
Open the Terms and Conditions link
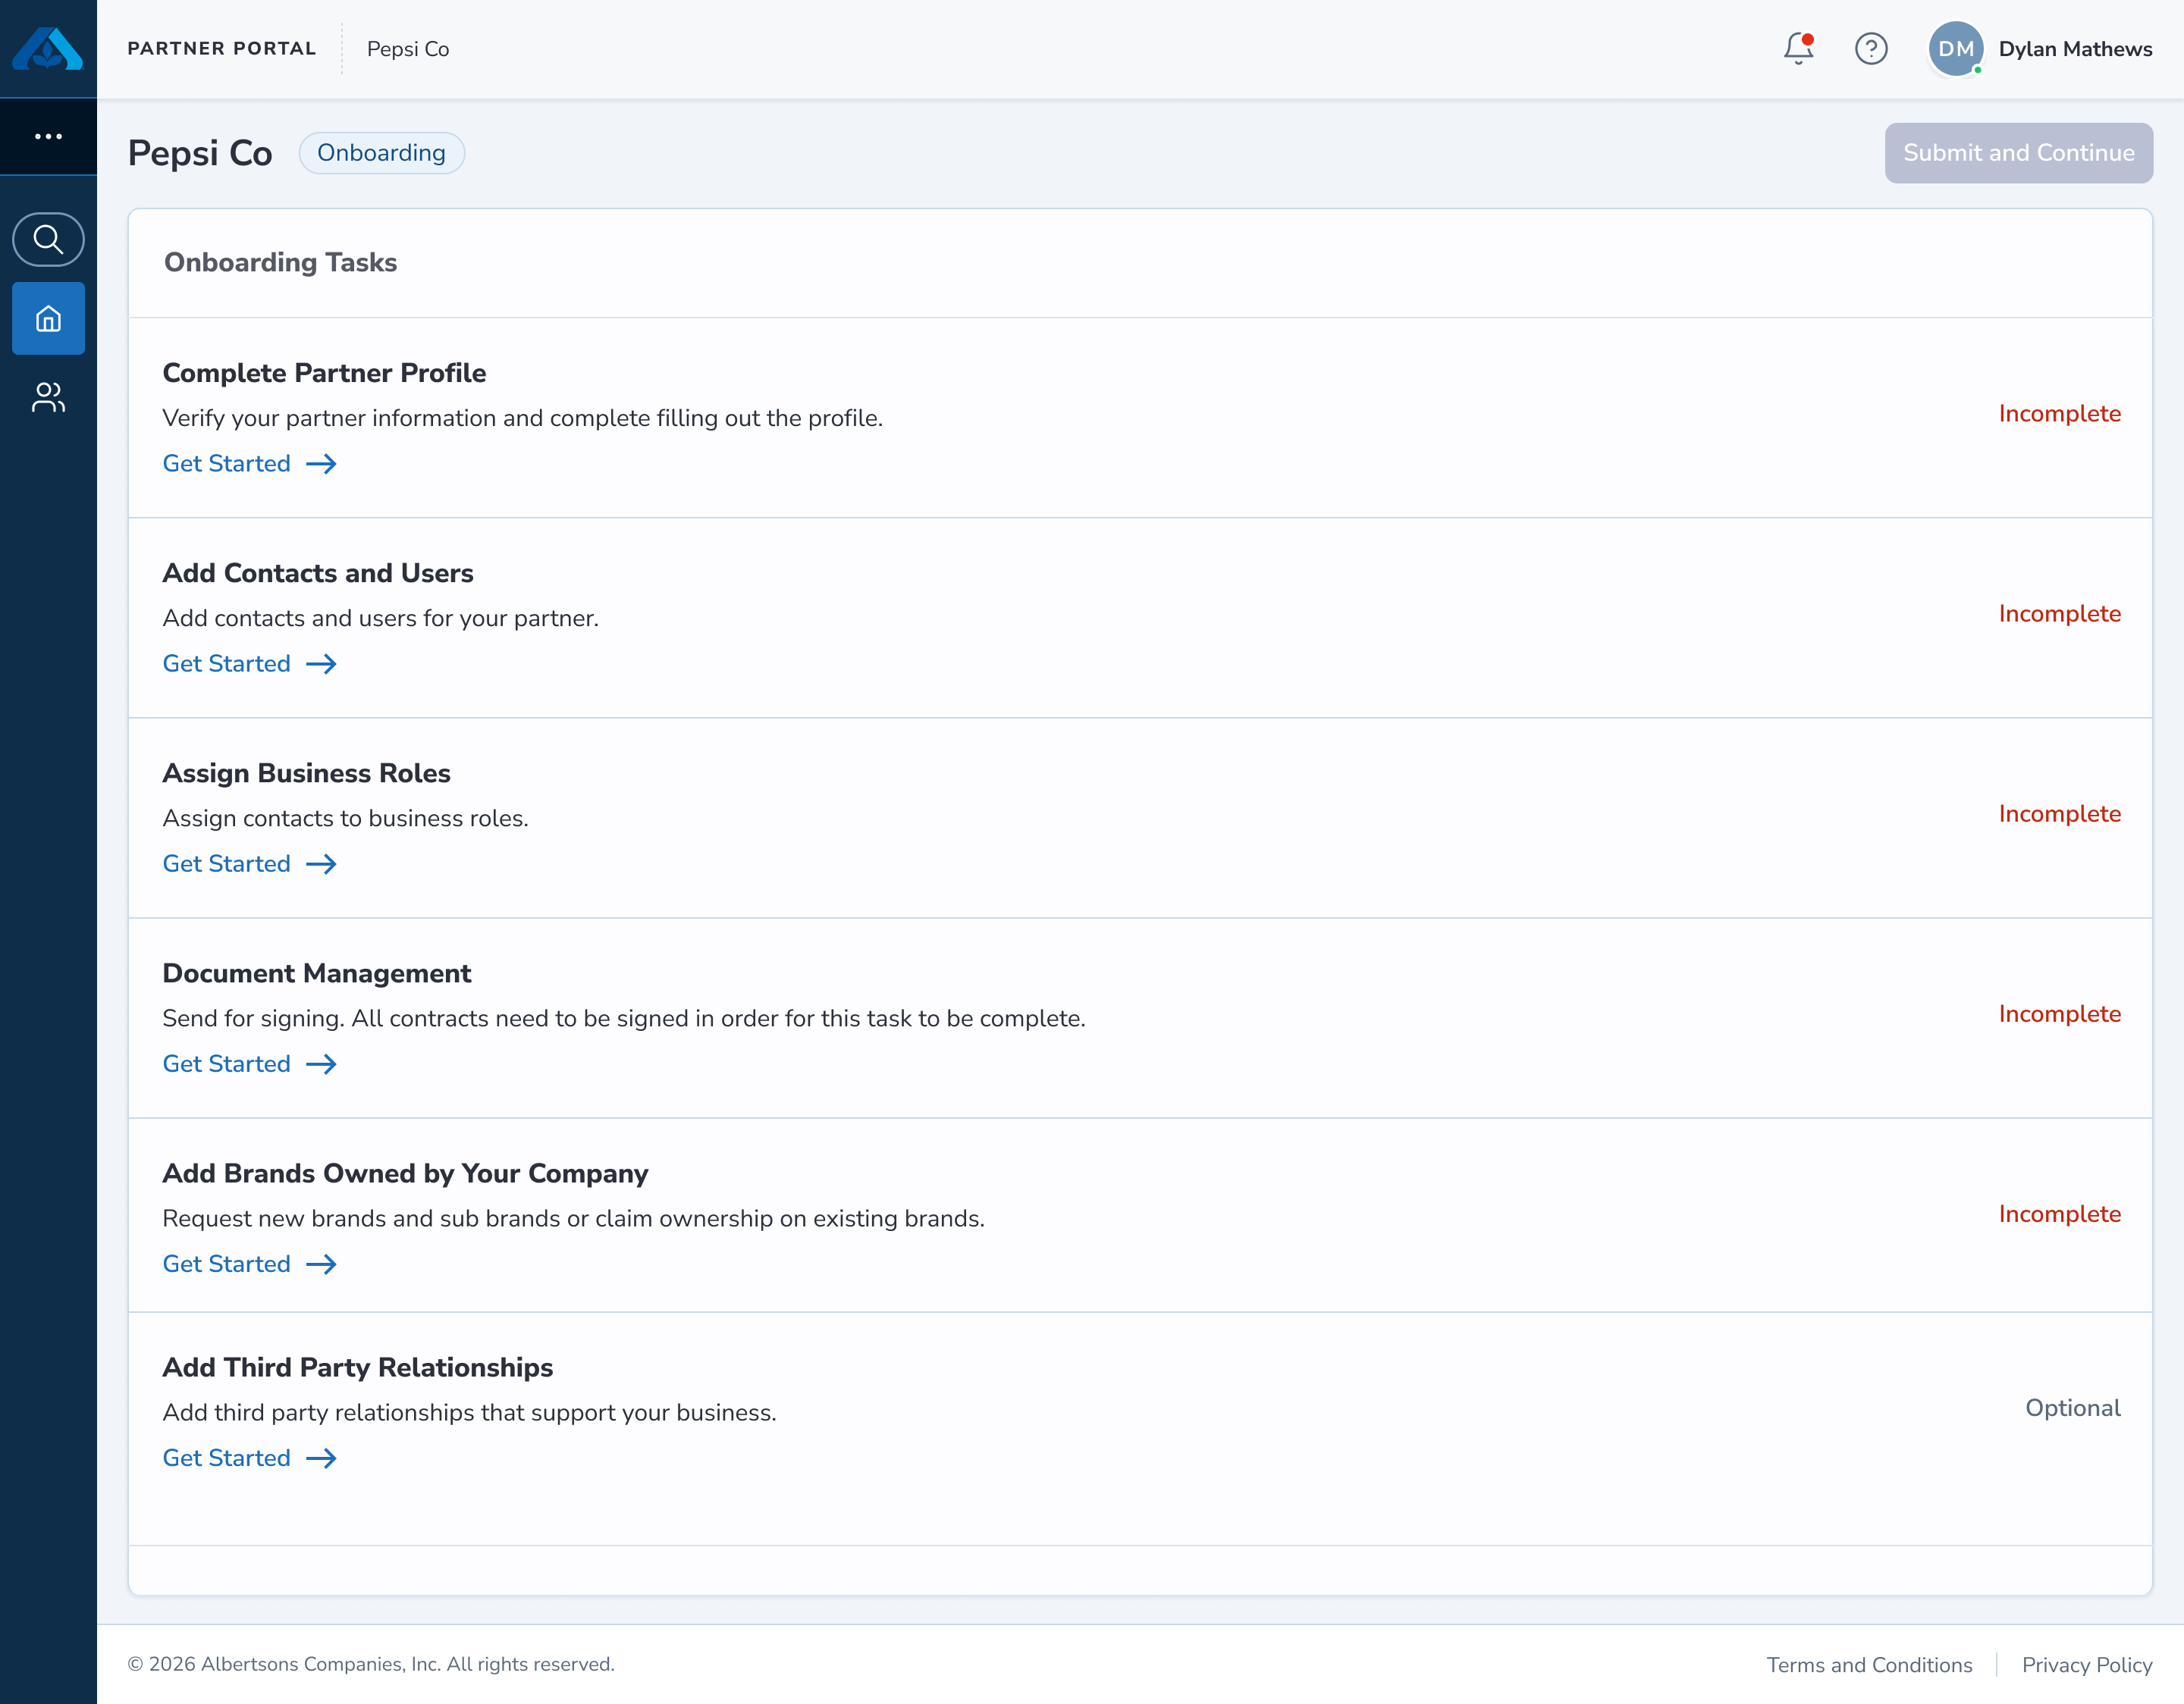(1869, 1665)
